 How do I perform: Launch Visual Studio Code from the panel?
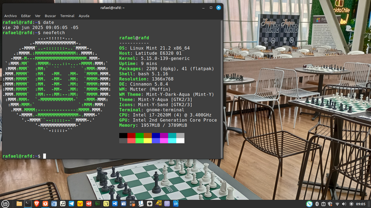[115, 204]
